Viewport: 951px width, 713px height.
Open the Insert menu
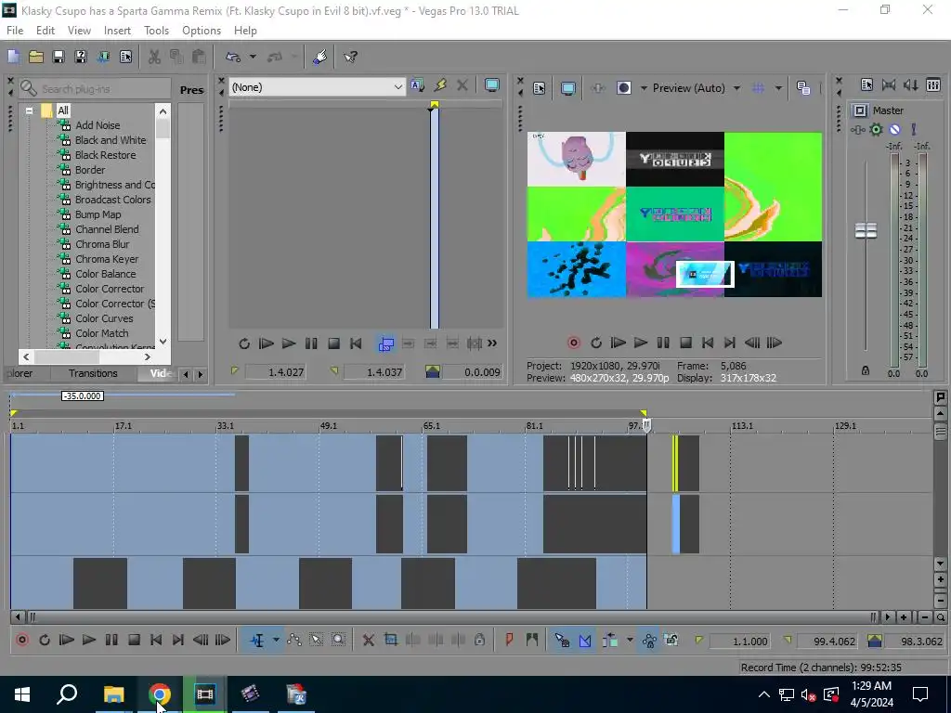[117, 31]
